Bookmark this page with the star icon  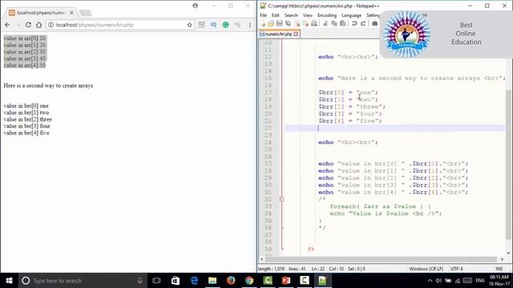189,25
